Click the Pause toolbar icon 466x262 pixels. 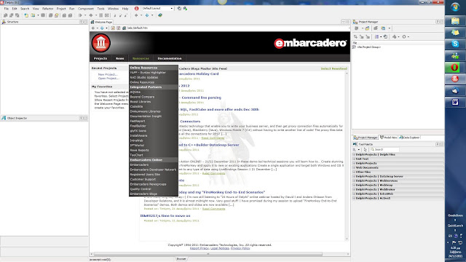pyautogui.click(x=100, y=15)
